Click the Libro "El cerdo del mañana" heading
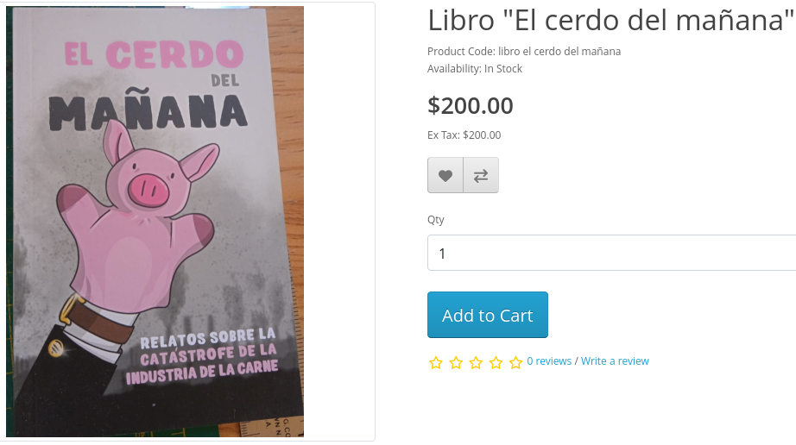This screenshot has height=445, width=796. 610,21
